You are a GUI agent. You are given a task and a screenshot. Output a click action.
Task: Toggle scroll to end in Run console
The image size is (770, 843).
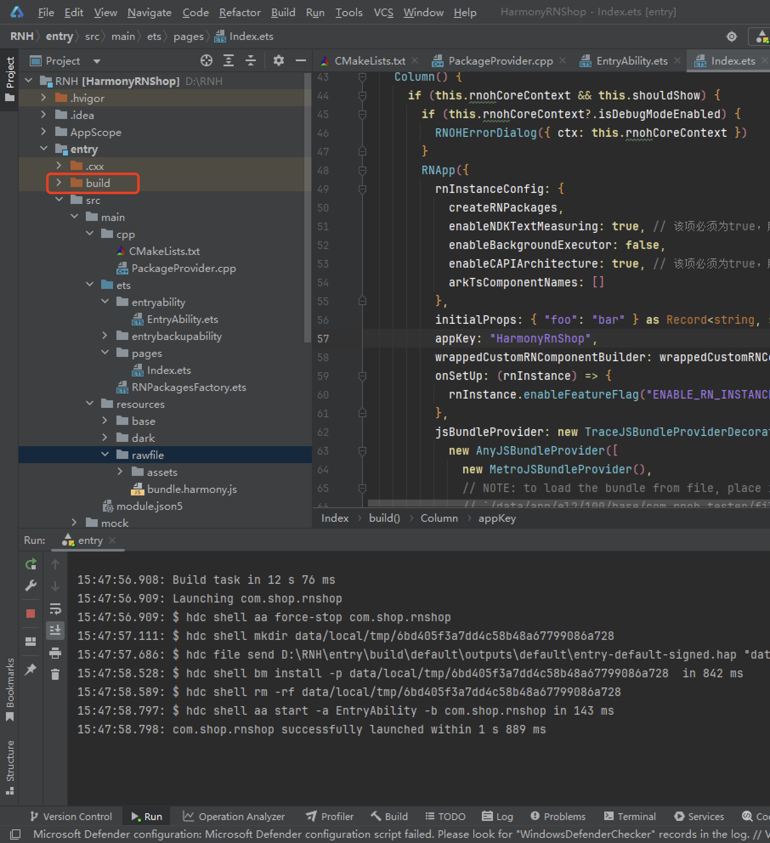click(55, 630)
